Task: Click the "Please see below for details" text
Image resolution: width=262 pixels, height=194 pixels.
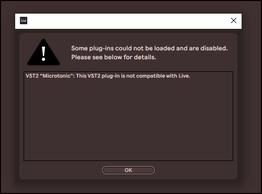Action: pos(114,57)
